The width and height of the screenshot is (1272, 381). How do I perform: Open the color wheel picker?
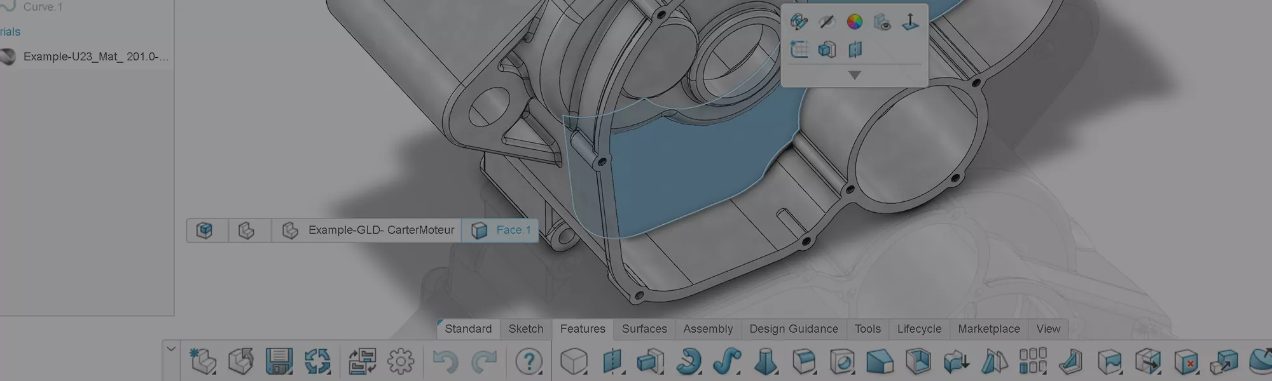point(855,22)
